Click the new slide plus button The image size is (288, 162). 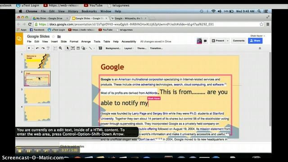point(29,48)
